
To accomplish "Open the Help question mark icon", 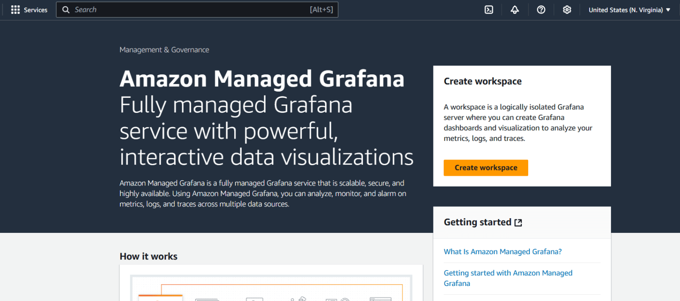I will click(x=541, y=9).
